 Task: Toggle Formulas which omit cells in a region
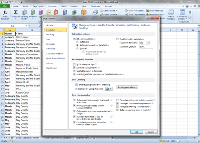coord(117,100)
